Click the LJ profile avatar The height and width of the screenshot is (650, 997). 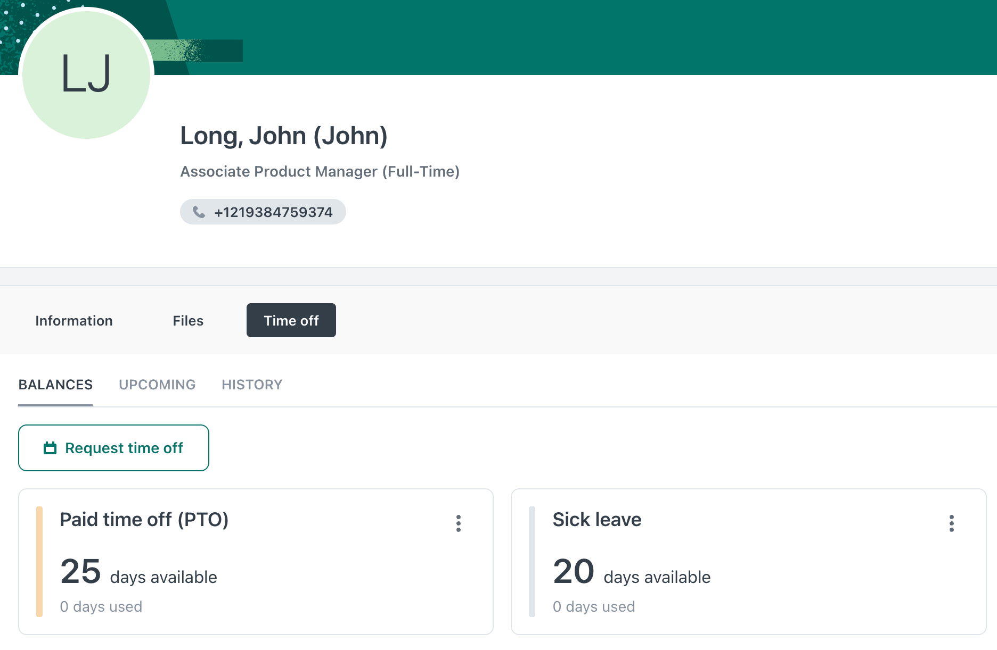pyautogui.click(x=86, y=74)
